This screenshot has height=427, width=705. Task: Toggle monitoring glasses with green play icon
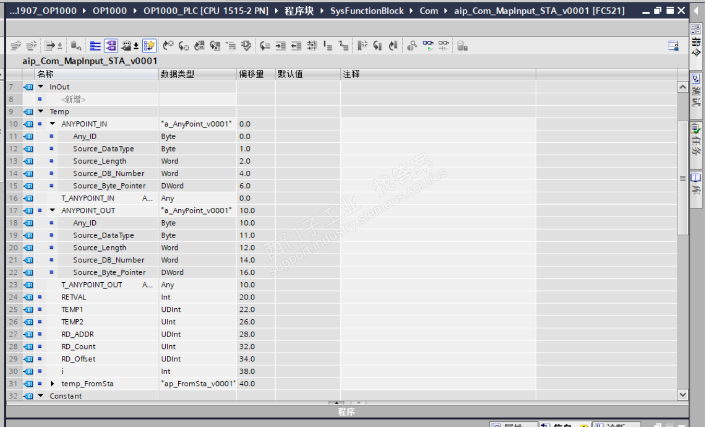428,46
